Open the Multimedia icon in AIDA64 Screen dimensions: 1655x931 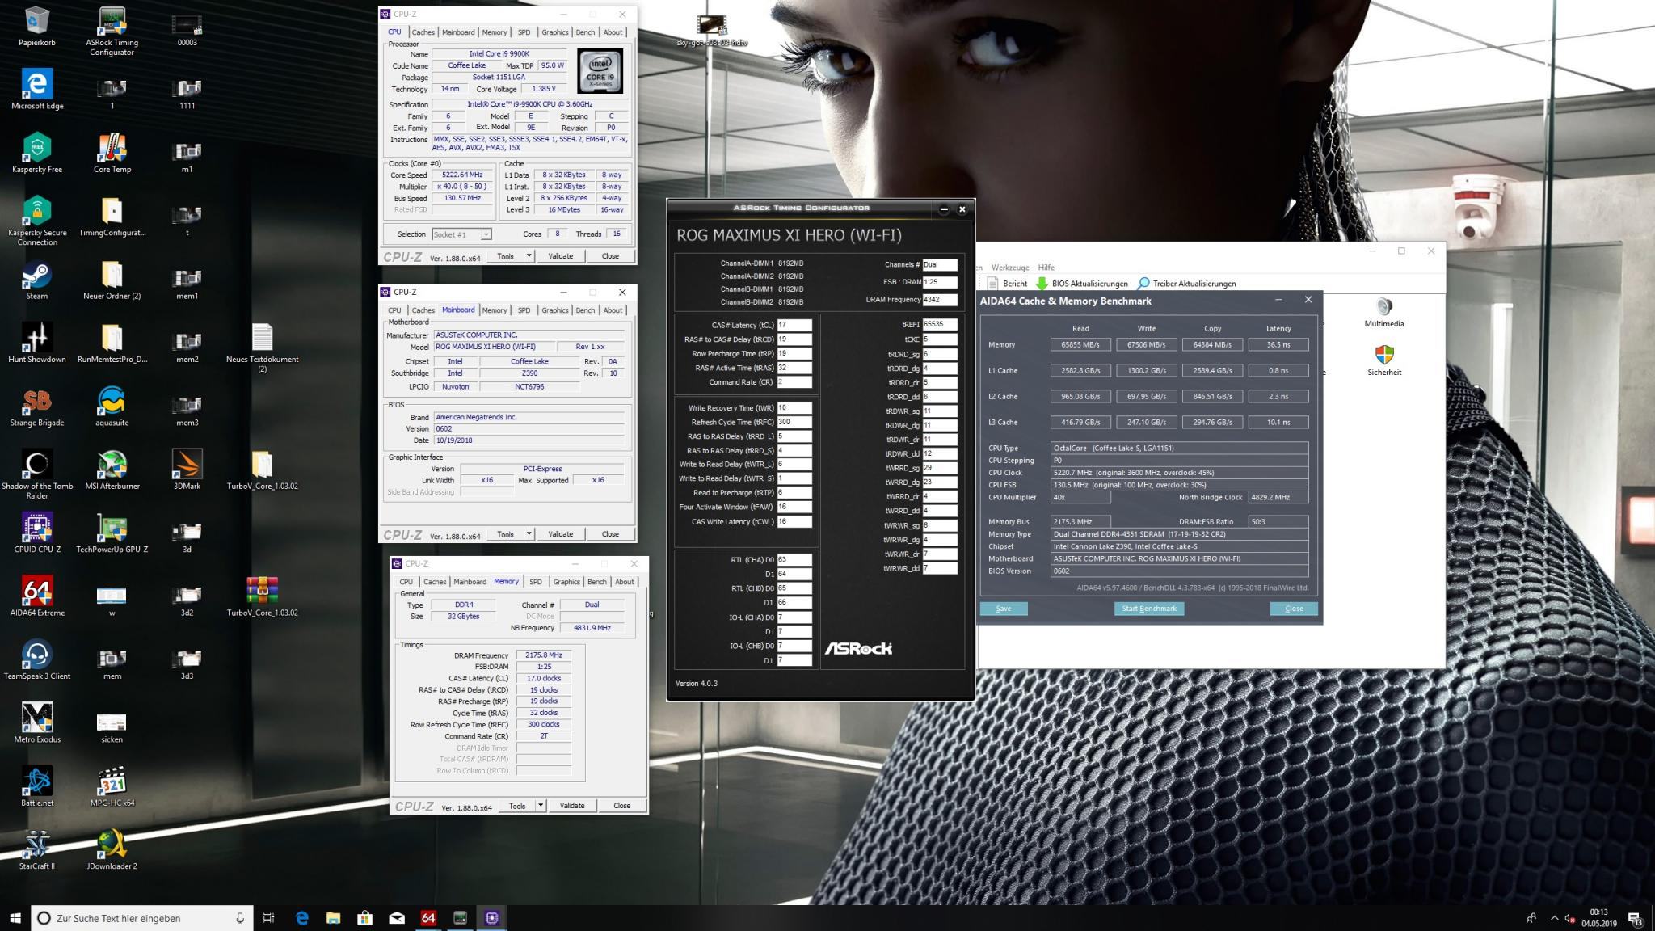tap(1383, 307)
